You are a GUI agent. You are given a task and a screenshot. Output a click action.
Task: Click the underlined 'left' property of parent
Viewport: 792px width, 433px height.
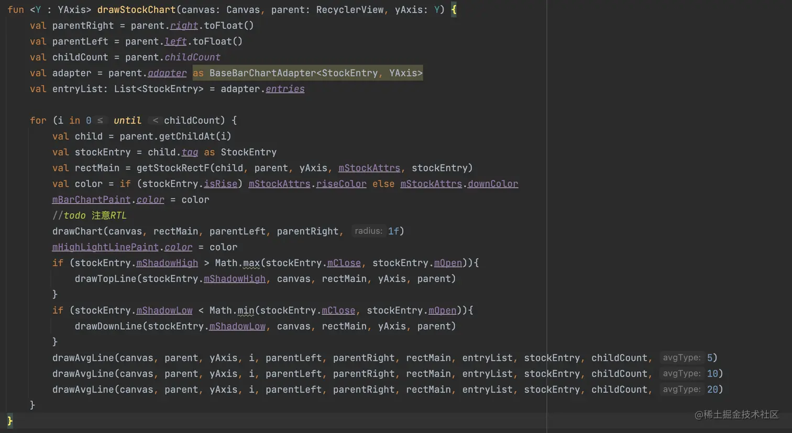click(x=175, y=41)
